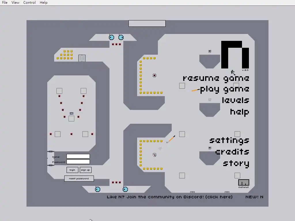
Task: Open the File menu
Action: 5,2
